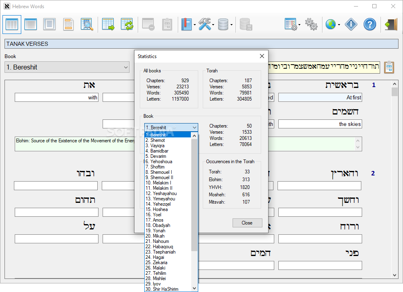Click the grayed clipboard toolbar icon
The height and width of the screenshot is (292, 403).
click(167, 25)
